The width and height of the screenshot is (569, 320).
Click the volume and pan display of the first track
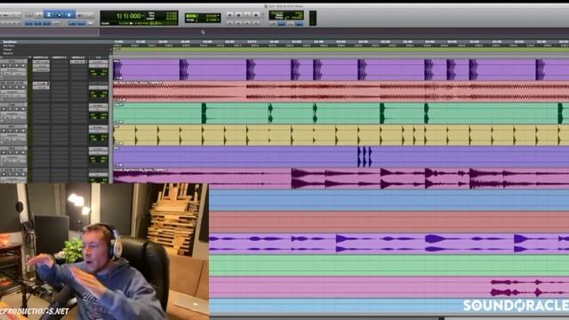pos(99,73)
